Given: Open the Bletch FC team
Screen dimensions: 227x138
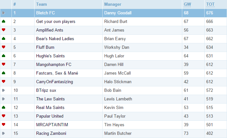Looking at the screenshot, I should (x=45, y=13).
